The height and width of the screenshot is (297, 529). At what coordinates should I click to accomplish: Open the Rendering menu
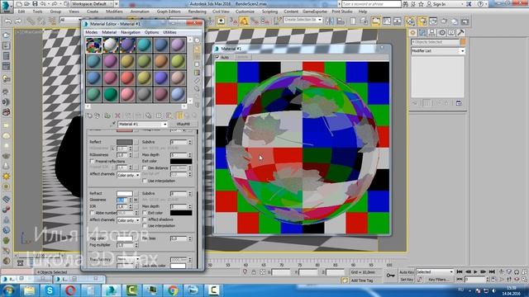[x=197, y=12]
